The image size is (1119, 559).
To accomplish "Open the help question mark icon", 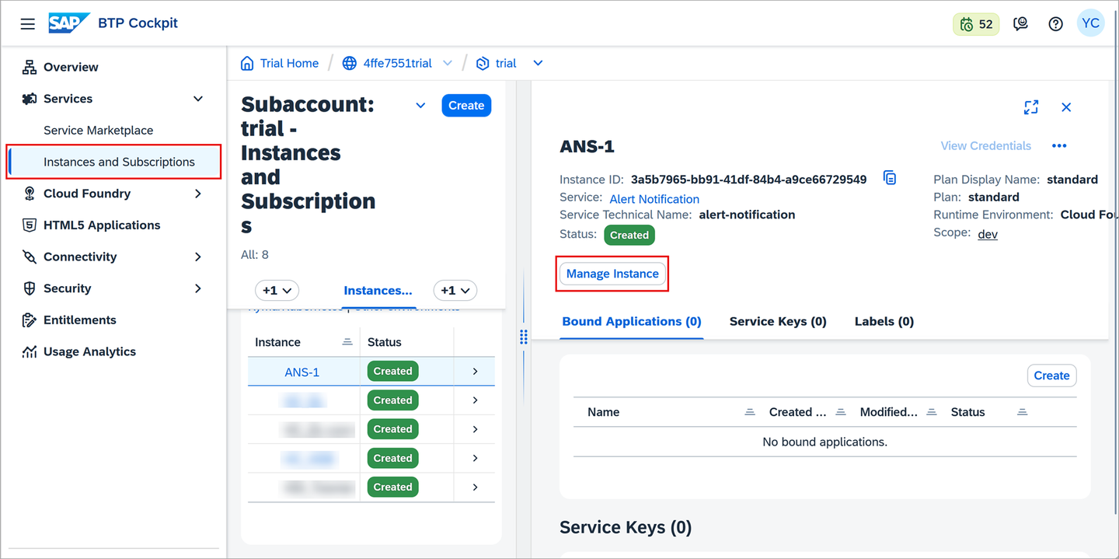I will 1055,24.
